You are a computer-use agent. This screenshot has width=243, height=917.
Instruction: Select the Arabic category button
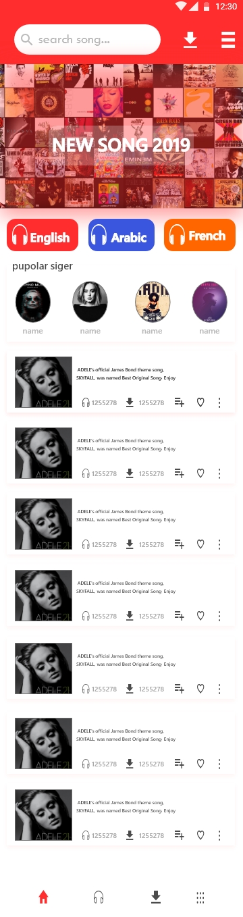tap(121, 235)
